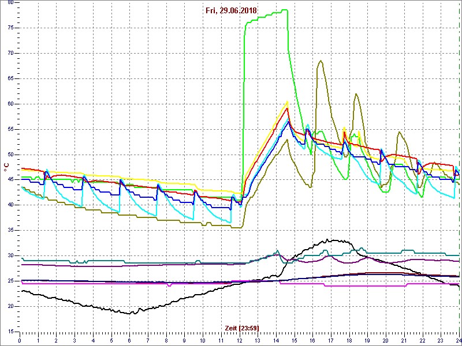462x346 pixels.
Task: Click the 65 temperature axis label
Action: 10,78
